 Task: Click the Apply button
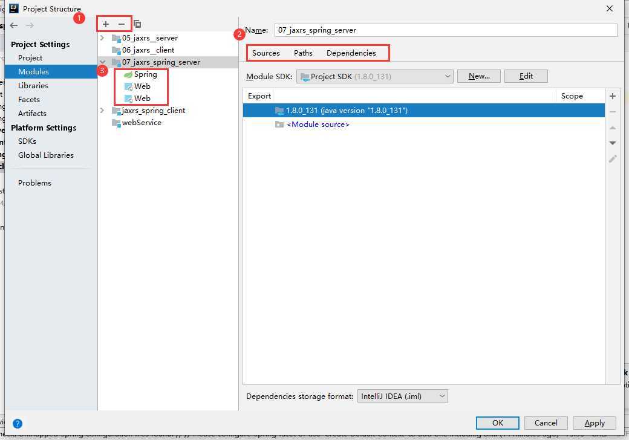click(595, 422)
